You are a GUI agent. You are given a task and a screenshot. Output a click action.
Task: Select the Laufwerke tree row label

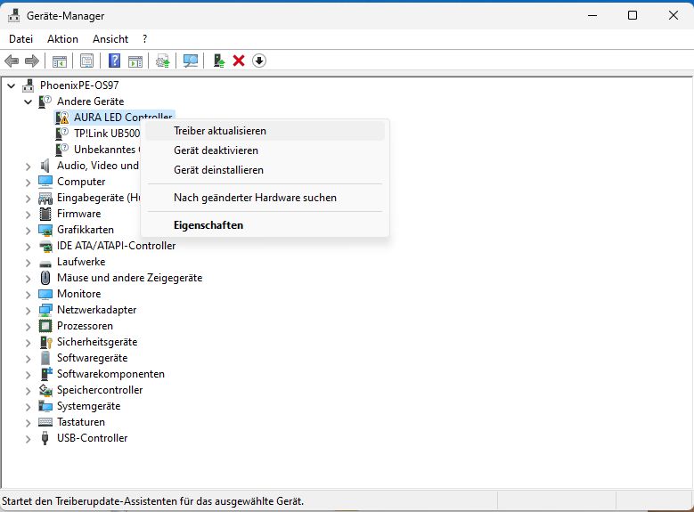tap(81, 262)
